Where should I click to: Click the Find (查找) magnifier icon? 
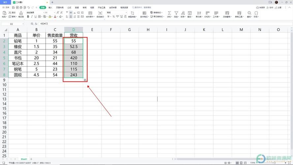[x=249, y=13]
